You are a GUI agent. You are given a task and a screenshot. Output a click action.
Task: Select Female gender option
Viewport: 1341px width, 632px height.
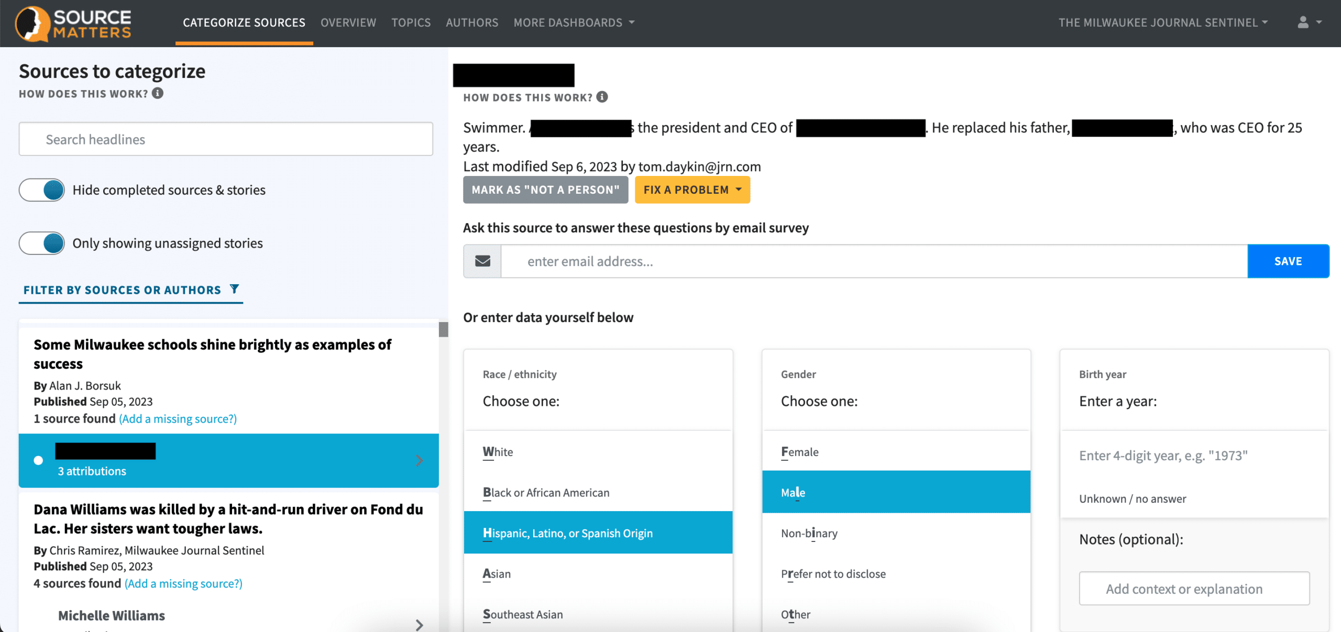896,451
